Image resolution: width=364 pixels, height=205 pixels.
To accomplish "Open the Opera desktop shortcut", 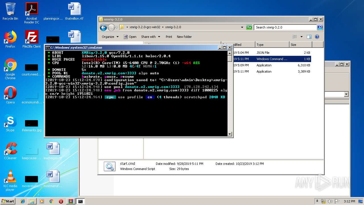I will pos(10,95).
